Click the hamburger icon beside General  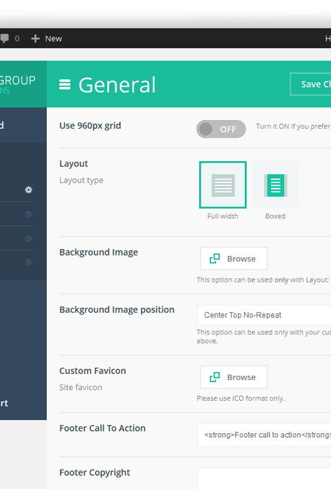click(x=65, y=85)
